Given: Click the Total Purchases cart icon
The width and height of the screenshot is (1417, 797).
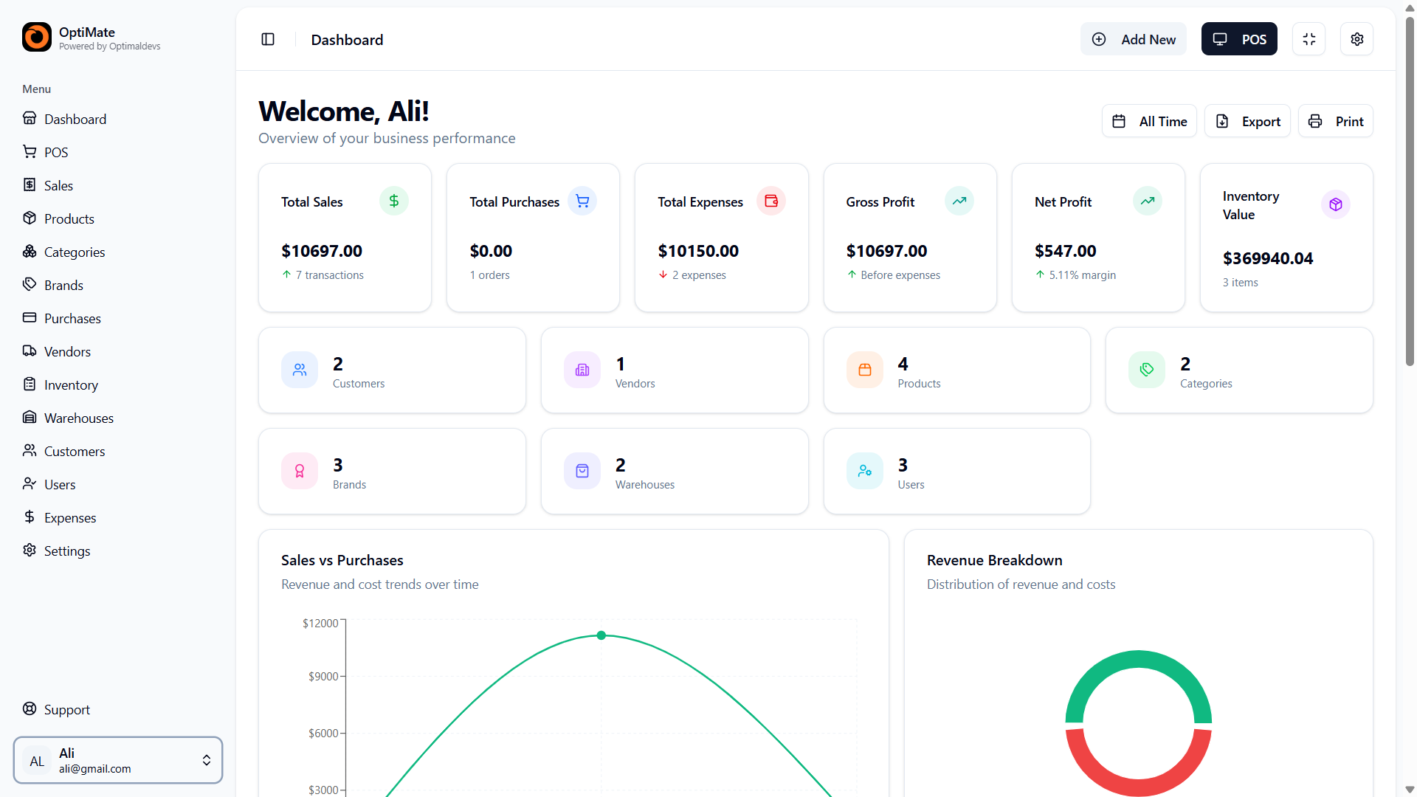Looking at the screenshot, I should [x=582, y=201].
